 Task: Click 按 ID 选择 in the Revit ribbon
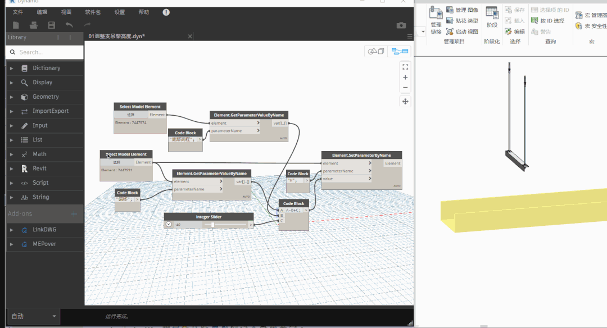[548, 20]
